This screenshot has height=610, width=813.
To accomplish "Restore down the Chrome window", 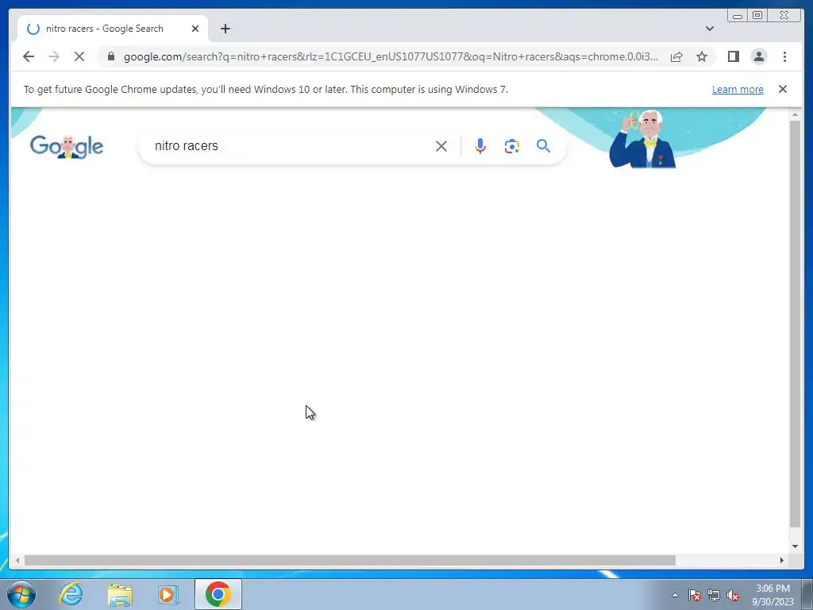I will tap(757, 15).
